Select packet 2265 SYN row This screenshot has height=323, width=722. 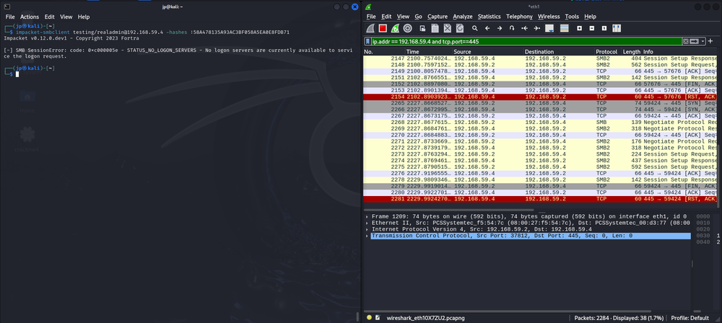[x=539, y=104]
